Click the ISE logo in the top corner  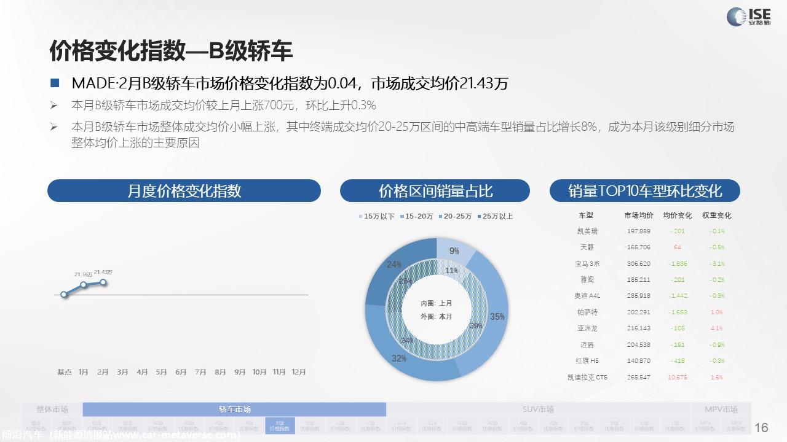tap(748, 17)
